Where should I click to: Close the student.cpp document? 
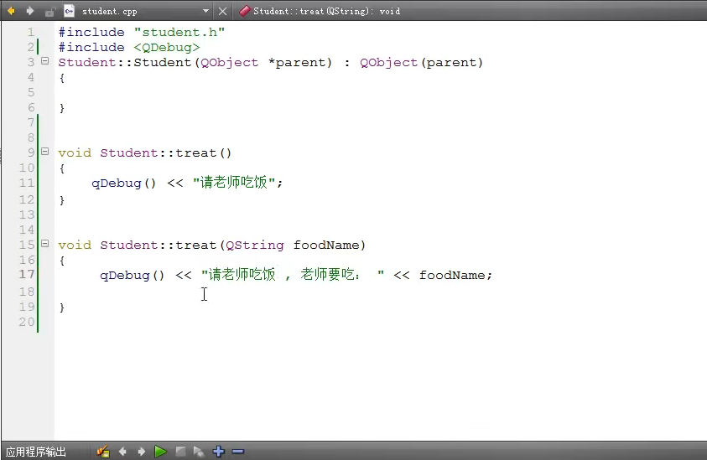pyautogui.click(x=223, y=11)
